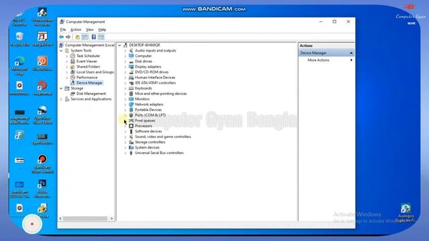
Task: Collapse the Storage tree node
Action: point(61,88)
